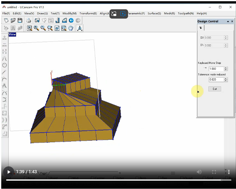Open the Toolpath(N) menu

[x=186, y=13]
